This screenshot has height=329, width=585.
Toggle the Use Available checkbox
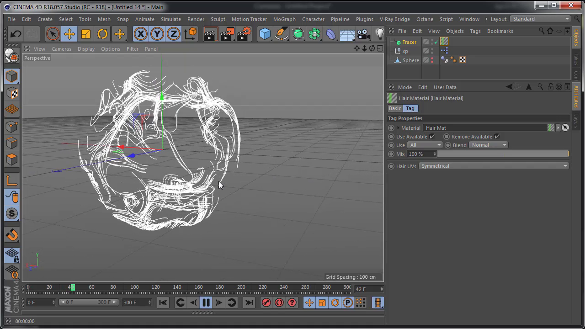pyautogui.click(x=432, y=136)
